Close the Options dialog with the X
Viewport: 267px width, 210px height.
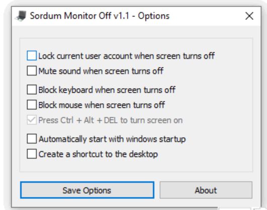click(249, 16)
